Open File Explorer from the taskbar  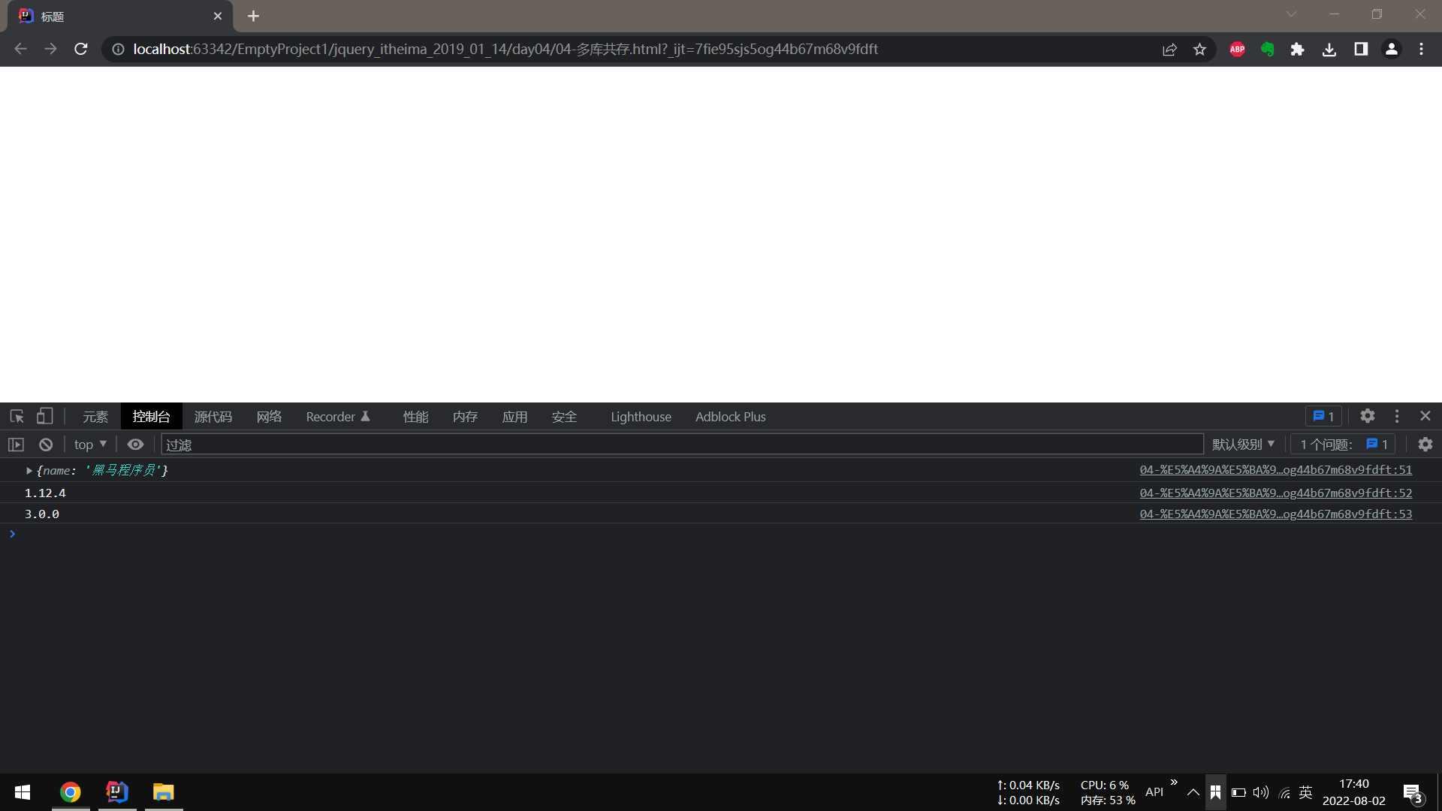(x=164, y=792)
